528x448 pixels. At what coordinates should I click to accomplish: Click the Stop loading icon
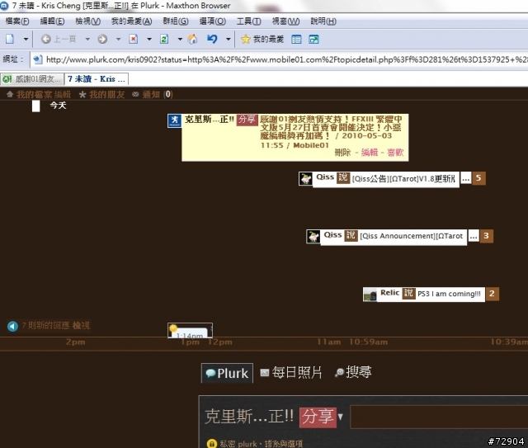point(134,39)
